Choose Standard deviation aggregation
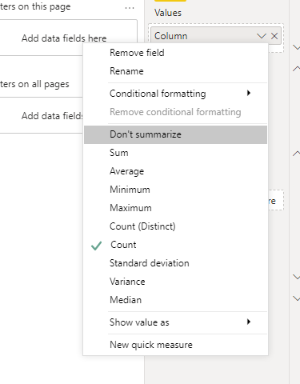 coord(175,263)
